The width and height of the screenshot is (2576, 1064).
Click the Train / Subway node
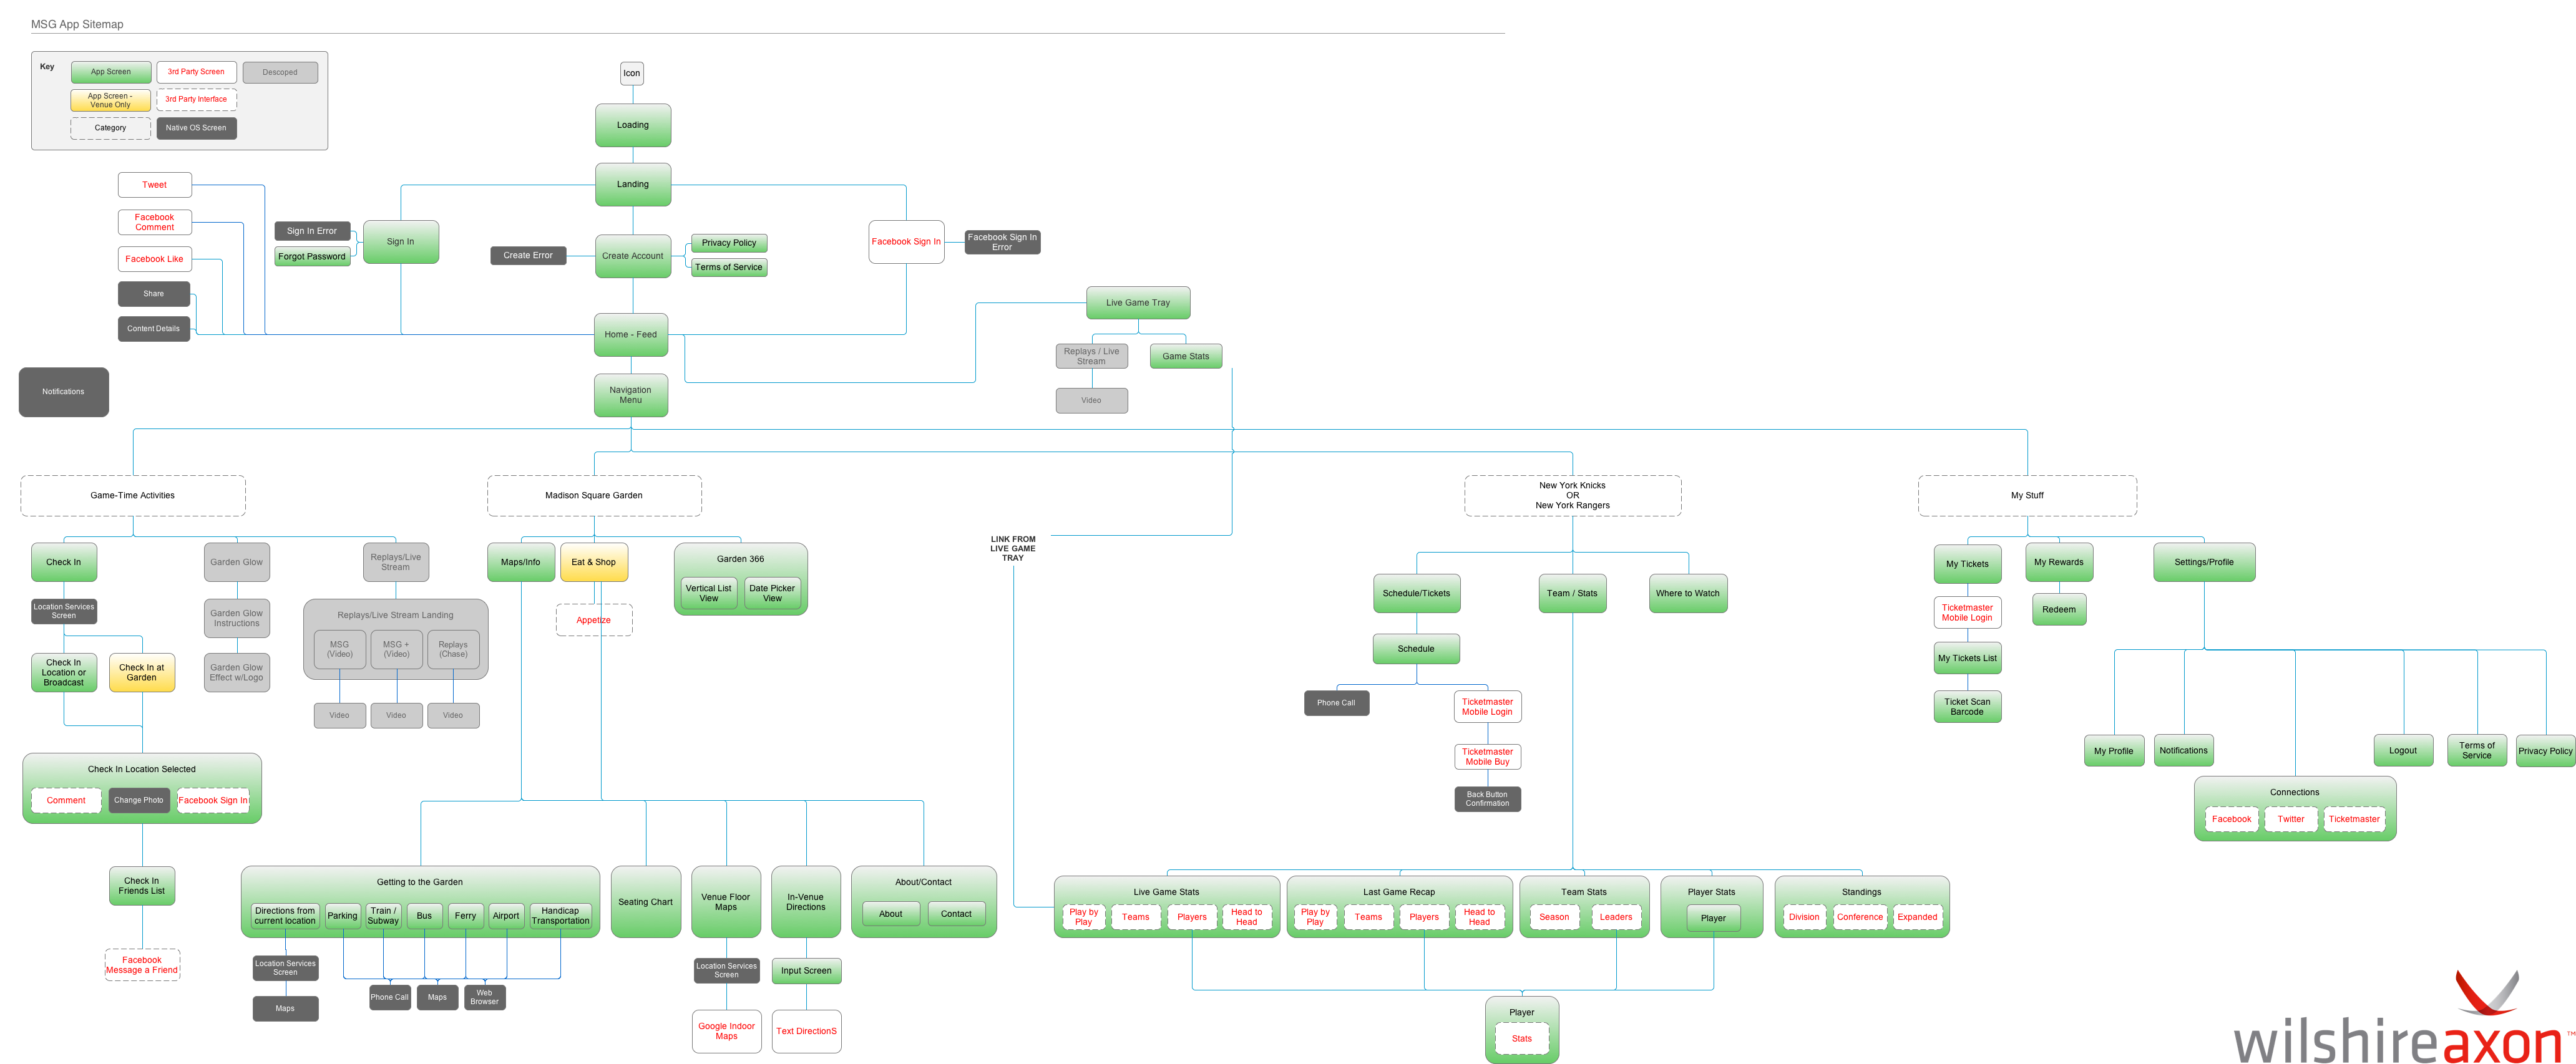pos(383,916)
